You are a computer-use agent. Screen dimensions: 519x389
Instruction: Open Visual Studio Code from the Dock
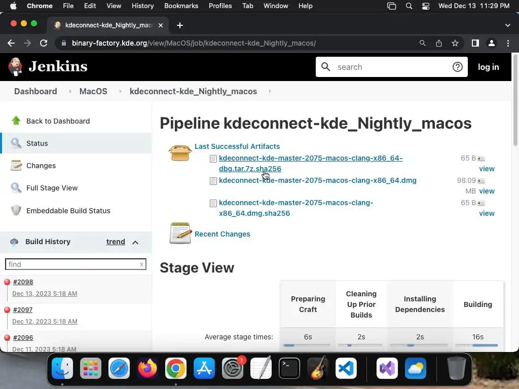click(x=346, y=368)
